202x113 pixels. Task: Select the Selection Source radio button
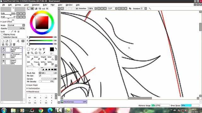tap(2, 37)
